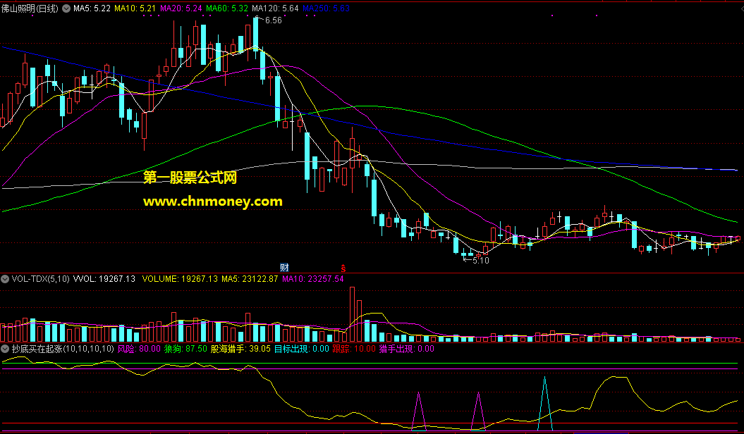This screenshot has height=434, width=744.
Task: Click the MA120: 5.64 label
Action: (x=275, y=8)
